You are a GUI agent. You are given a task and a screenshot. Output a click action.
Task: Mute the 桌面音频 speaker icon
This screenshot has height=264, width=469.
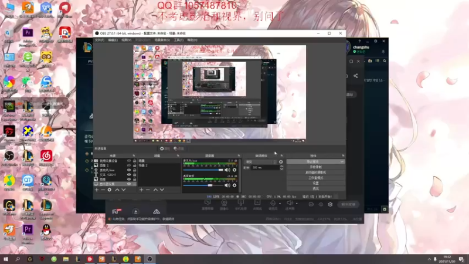[x=227, y=185]
